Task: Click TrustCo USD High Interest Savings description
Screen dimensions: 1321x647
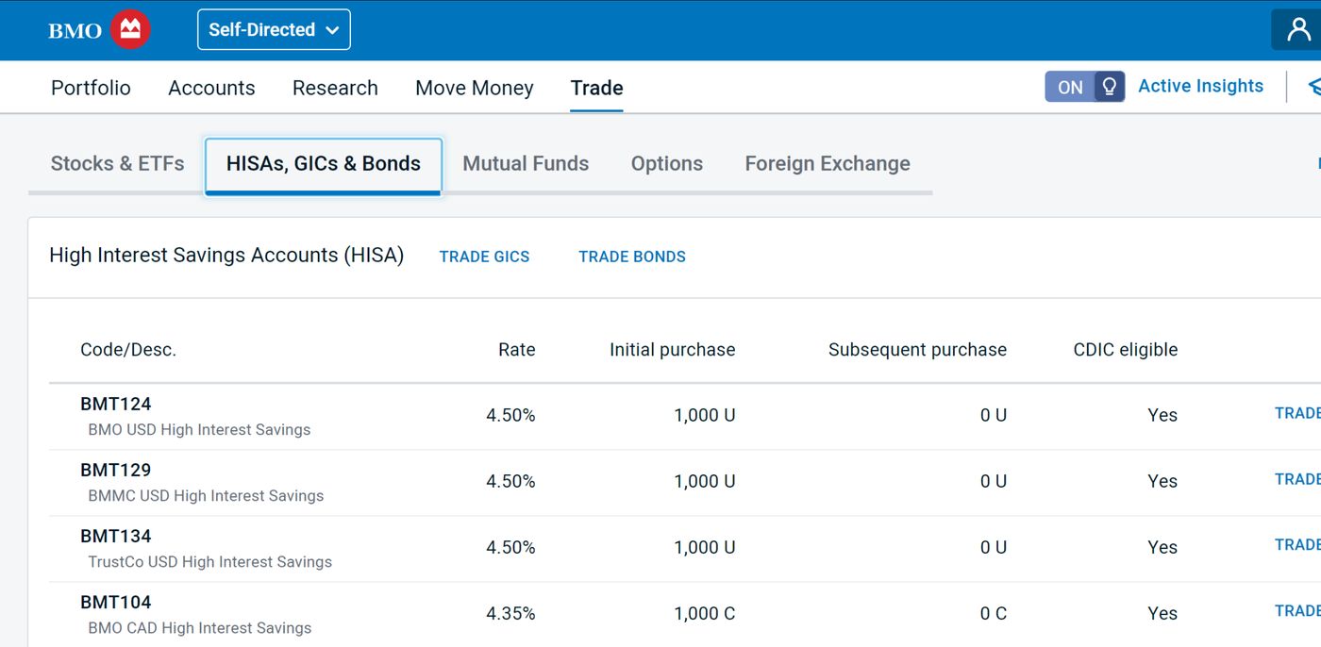Action: click(x=210, y=561)
